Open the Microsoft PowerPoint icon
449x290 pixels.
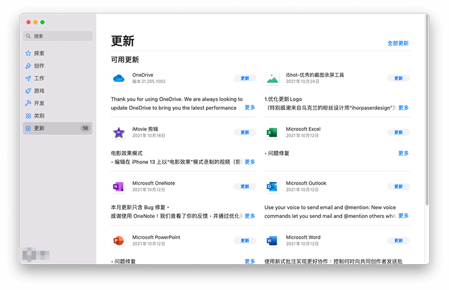(x=118, y=241)
